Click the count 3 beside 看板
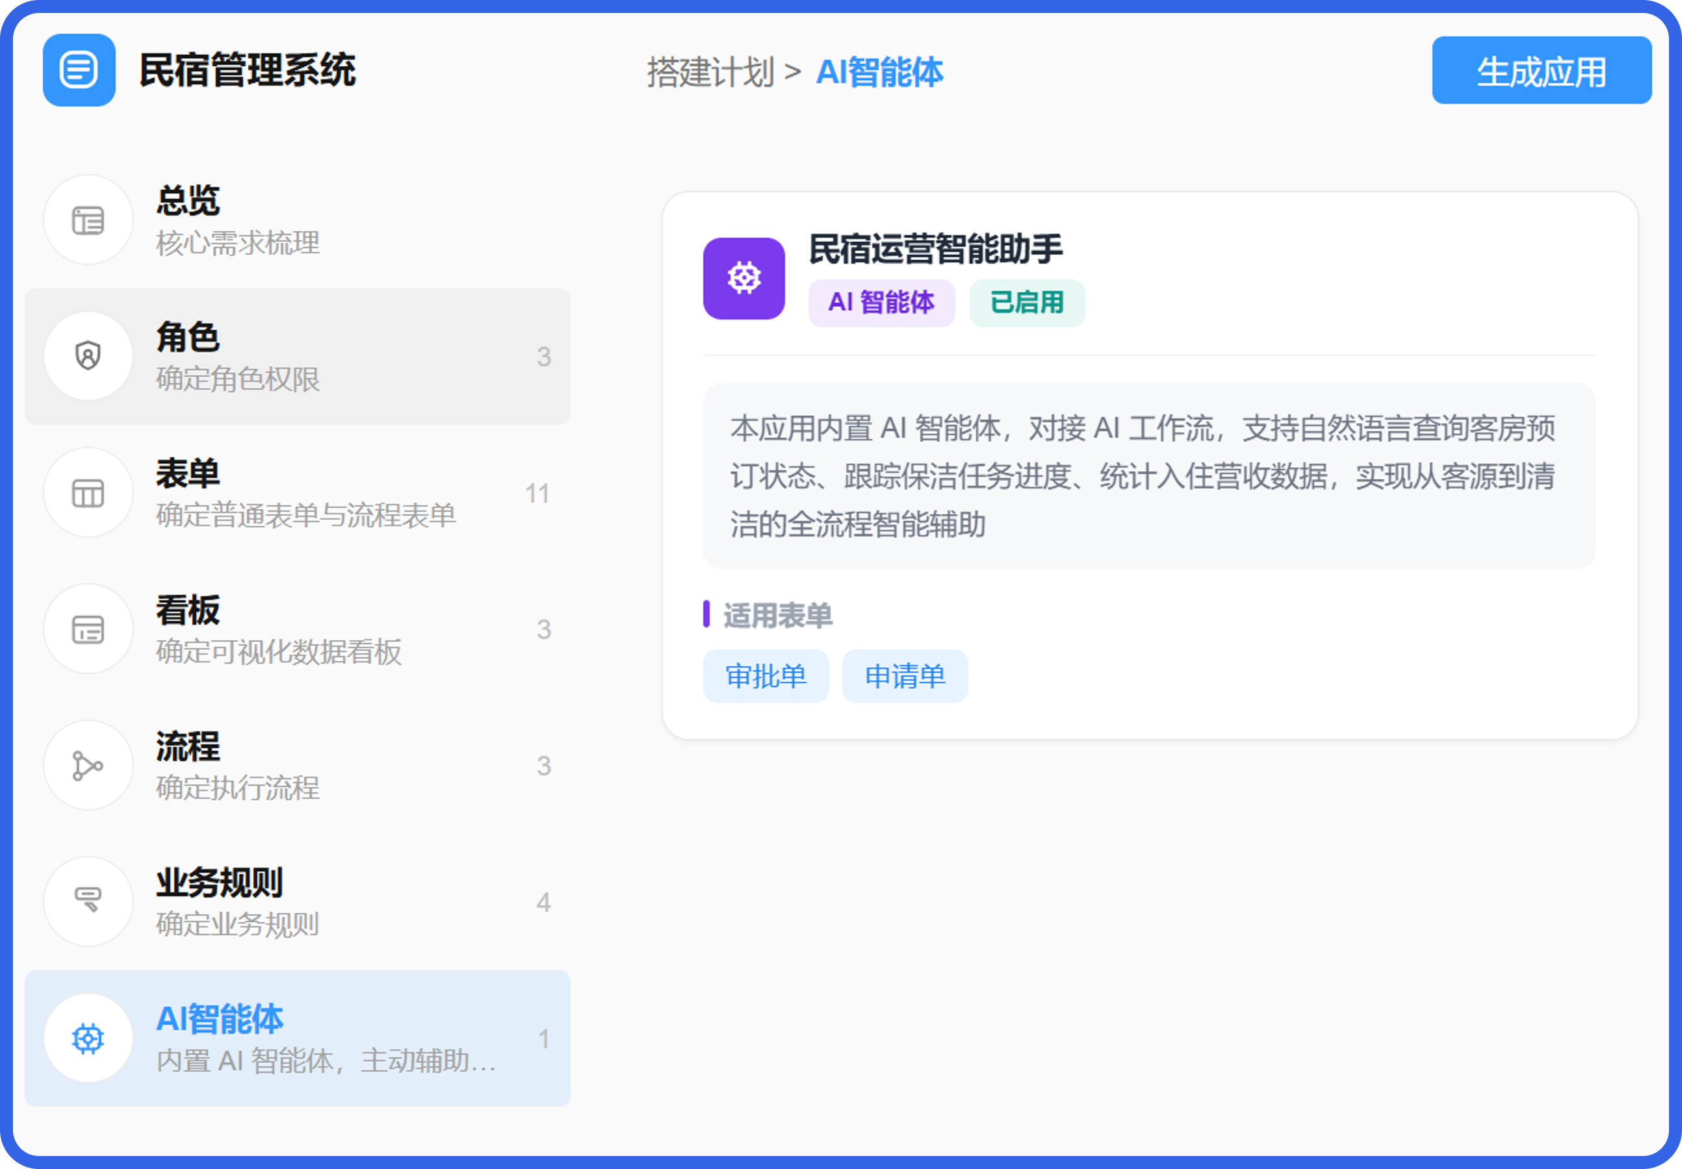Viewport: 1682px width, 1169px height. [x=543, y=629]
